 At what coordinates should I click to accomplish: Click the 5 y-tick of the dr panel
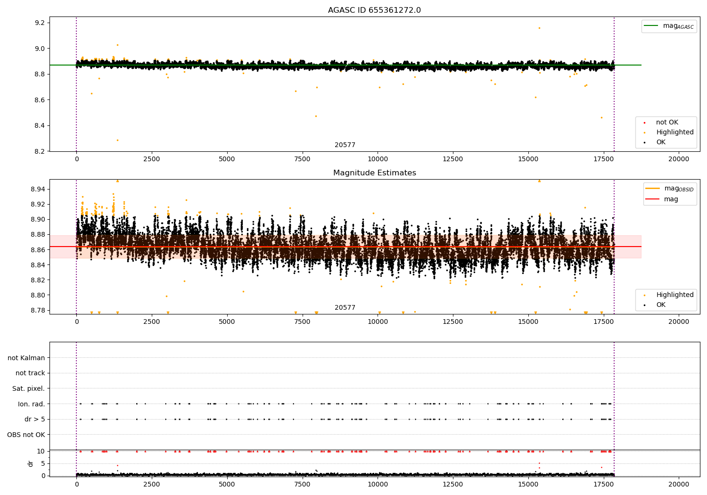tap(43, 463)
